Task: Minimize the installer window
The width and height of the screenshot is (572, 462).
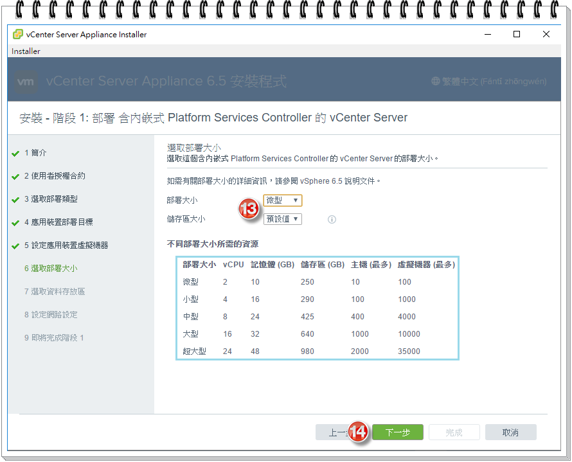Action: (x=488, y=34)
